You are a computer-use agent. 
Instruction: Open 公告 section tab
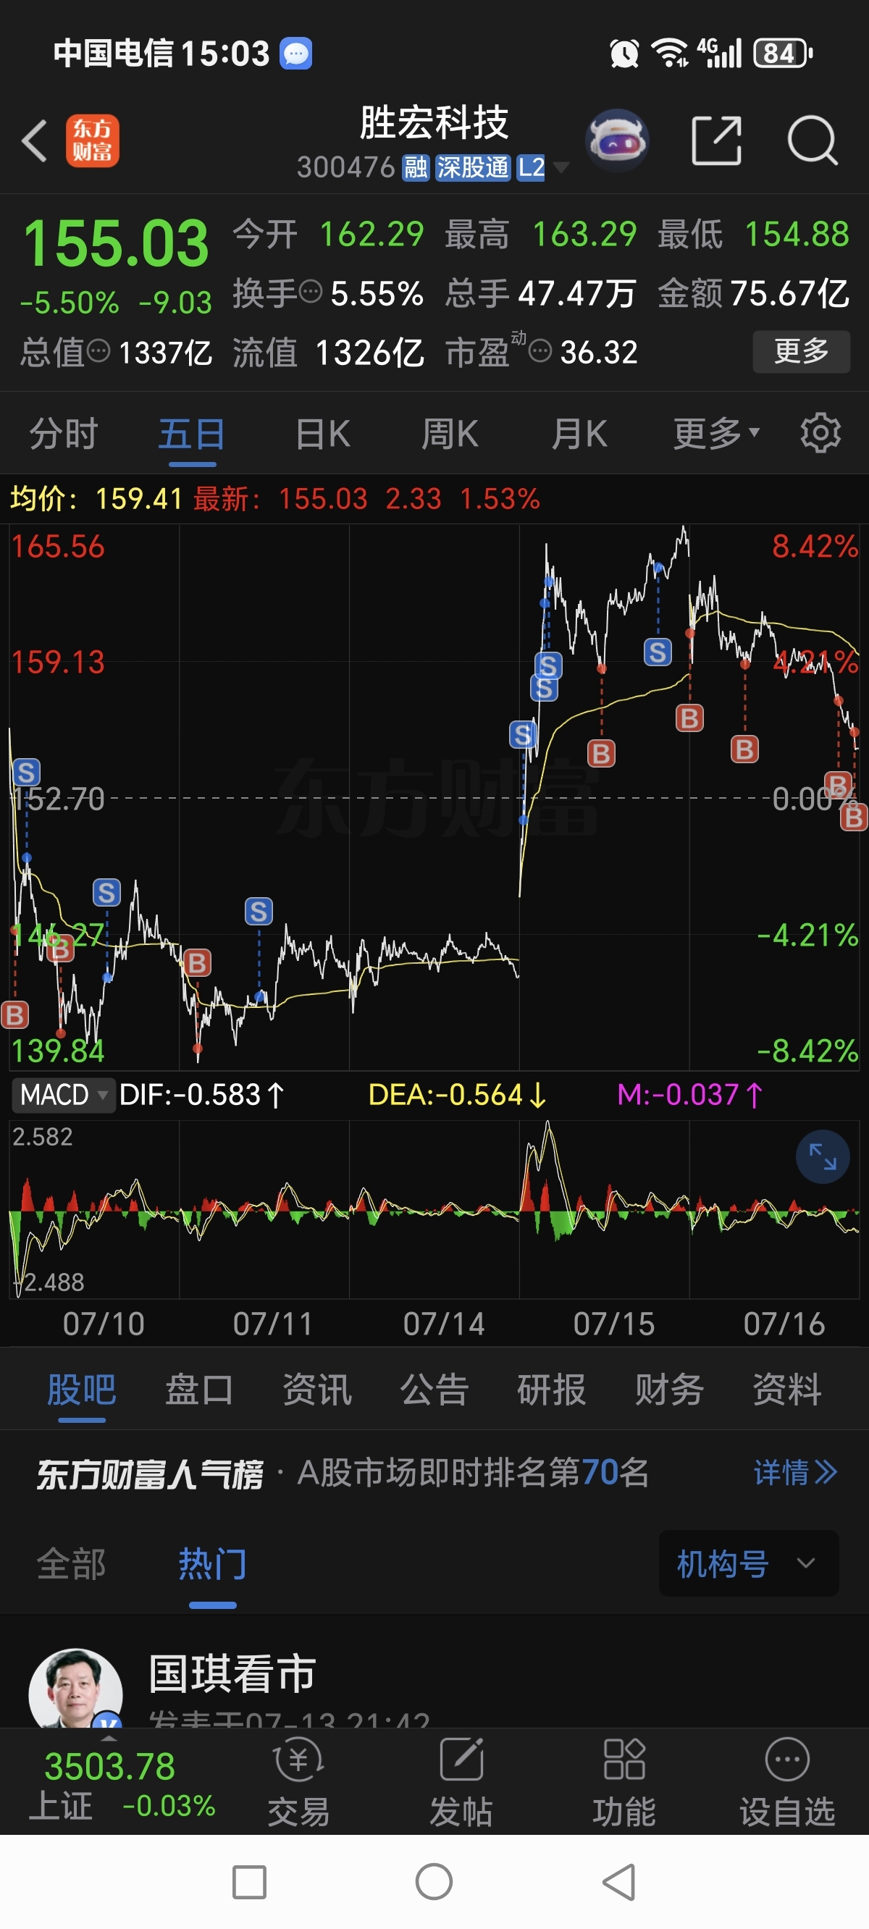pos(434,1390)
